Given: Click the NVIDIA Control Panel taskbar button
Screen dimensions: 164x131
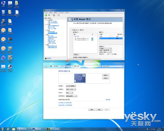Looking at the screenshot, I should (x=53, y=129).
